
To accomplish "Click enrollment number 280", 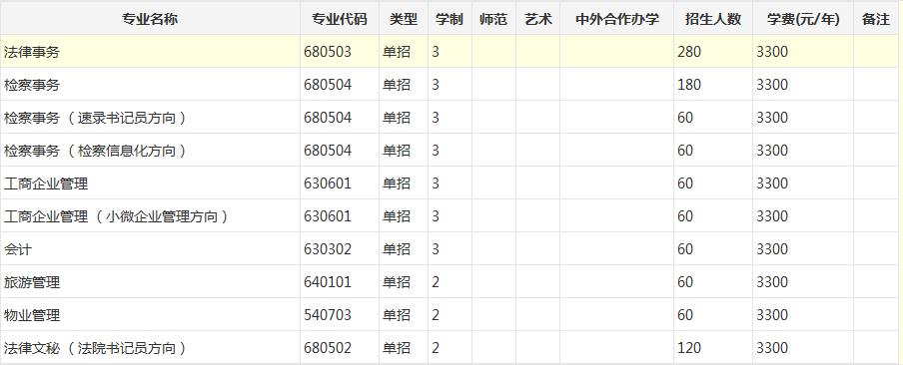I will [x=689, y=52].
